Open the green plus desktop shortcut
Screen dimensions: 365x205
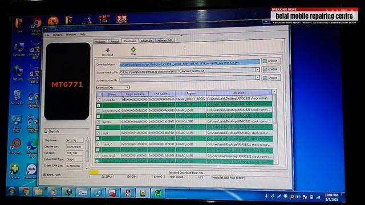pos(14,170)
